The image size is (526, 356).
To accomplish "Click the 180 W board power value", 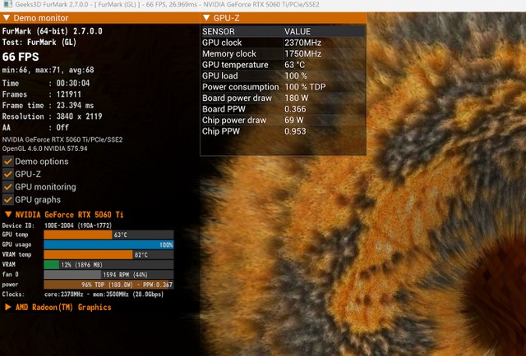I will pyautogui.click(x=297, y=98).
